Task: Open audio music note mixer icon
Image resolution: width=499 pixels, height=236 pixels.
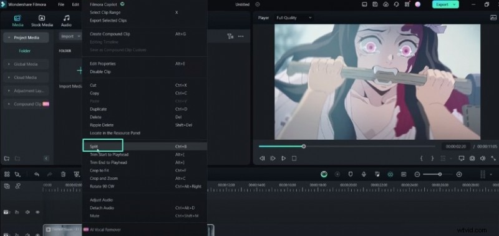Action: 377,174
